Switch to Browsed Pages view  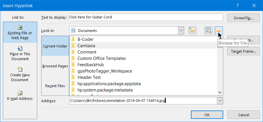[55, 66]
